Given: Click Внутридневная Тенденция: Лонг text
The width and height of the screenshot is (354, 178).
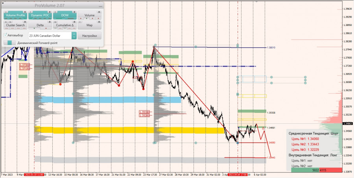Looking at the screenshot, I should [313, 155].
